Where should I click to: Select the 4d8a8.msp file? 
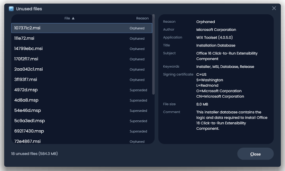pyautogui.click(x=82, y=100)
